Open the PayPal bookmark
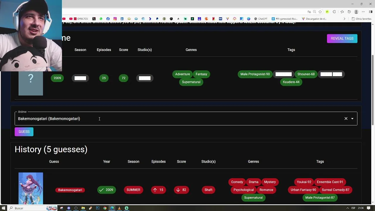 (x=157, y=19)
